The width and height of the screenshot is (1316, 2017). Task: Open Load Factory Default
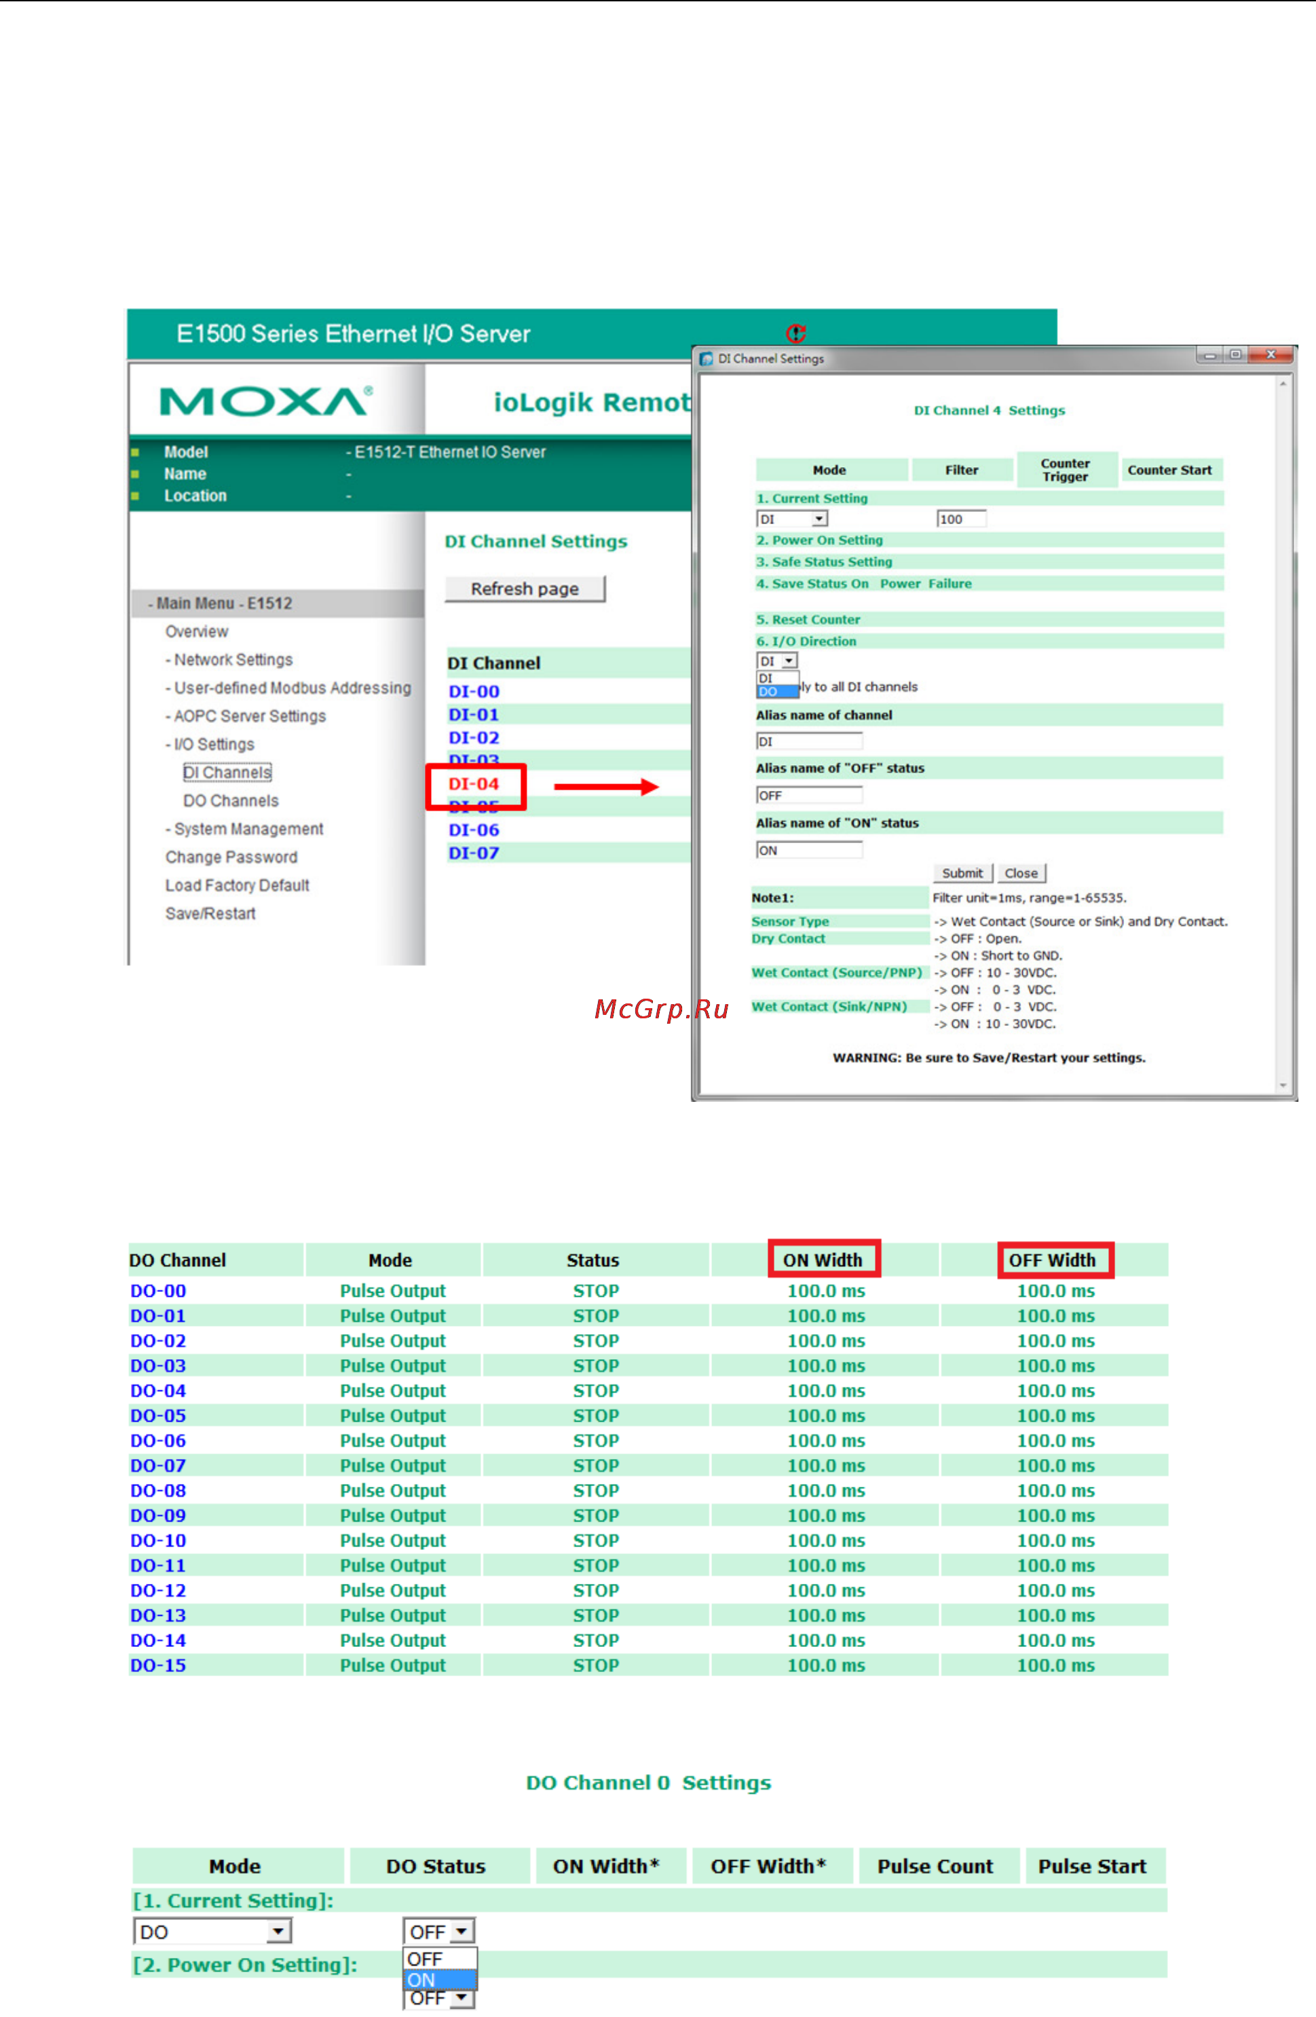click(x=238, y=885)
